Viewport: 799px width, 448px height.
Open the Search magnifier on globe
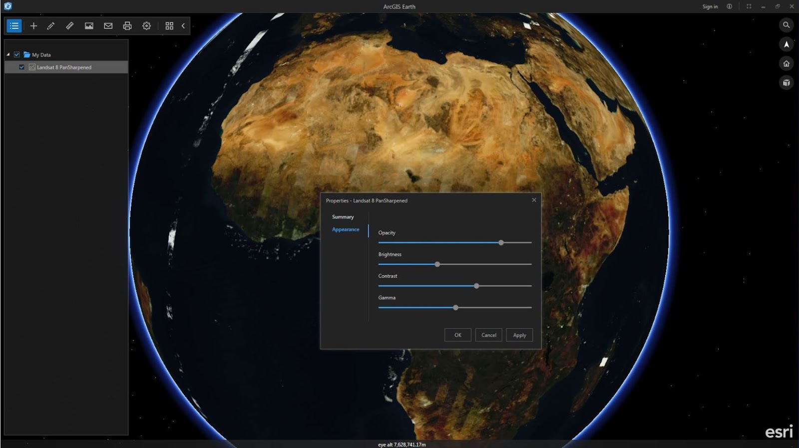(786, 25)
